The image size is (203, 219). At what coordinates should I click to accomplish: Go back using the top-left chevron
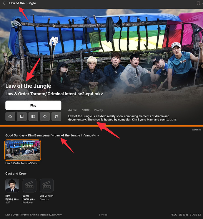[x=4, y=3]
